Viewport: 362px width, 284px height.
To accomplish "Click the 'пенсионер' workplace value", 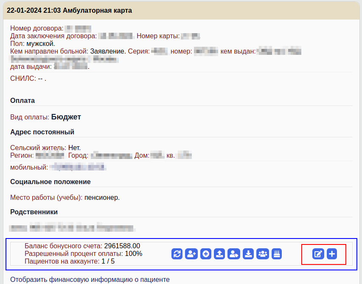I will pos(101,198).
